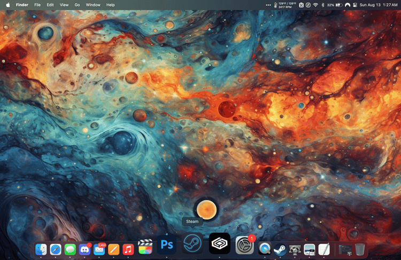Open Safari from the dock
Screen dimensions: 401x260
pos(56,249)
